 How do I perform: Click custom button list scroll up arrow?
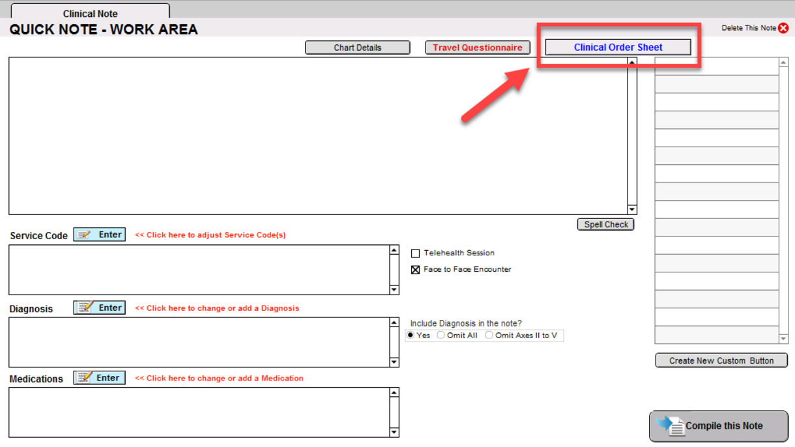(x=783, y=63)
